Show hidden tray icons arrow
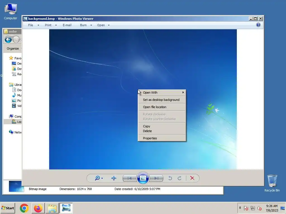Screen dimensions: 286x214 tap(240, 208)
